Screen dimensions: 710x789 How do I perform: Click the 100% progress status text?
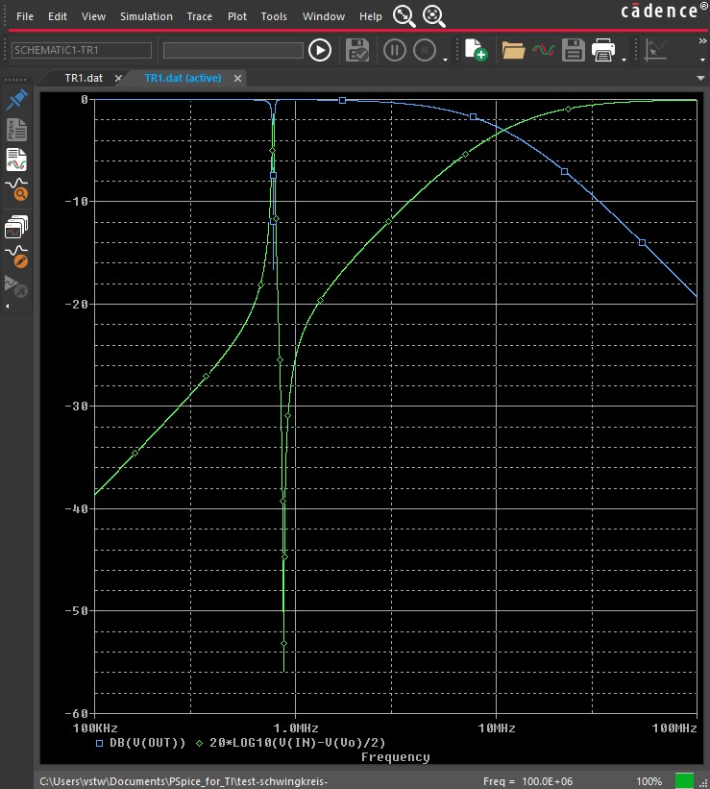click(x=649, y=781)
